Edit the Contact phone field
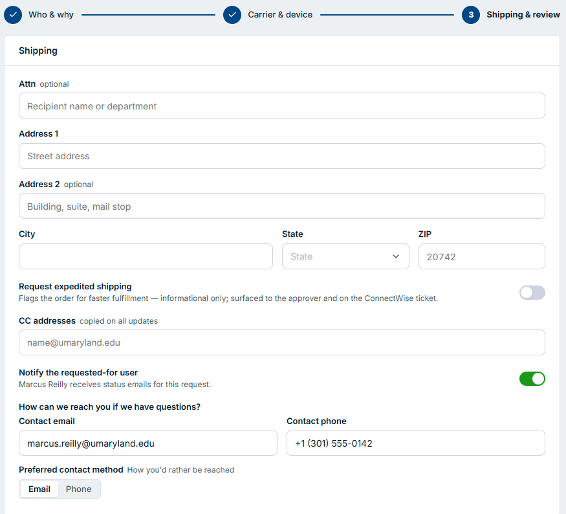The height and width of the screenshot is (514, 566). tap(416, 443)
